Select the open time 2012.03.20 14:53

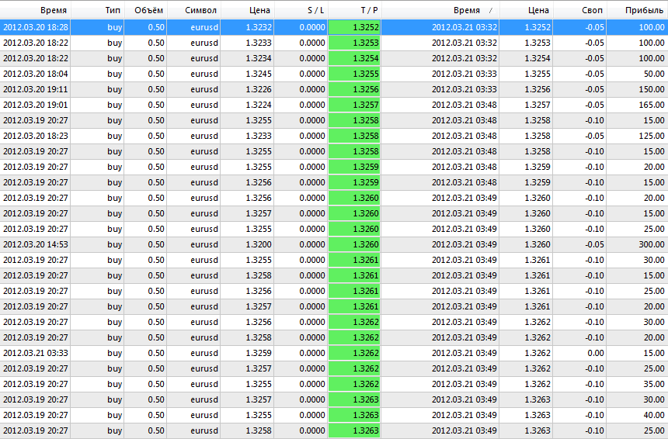click(36, 244)
